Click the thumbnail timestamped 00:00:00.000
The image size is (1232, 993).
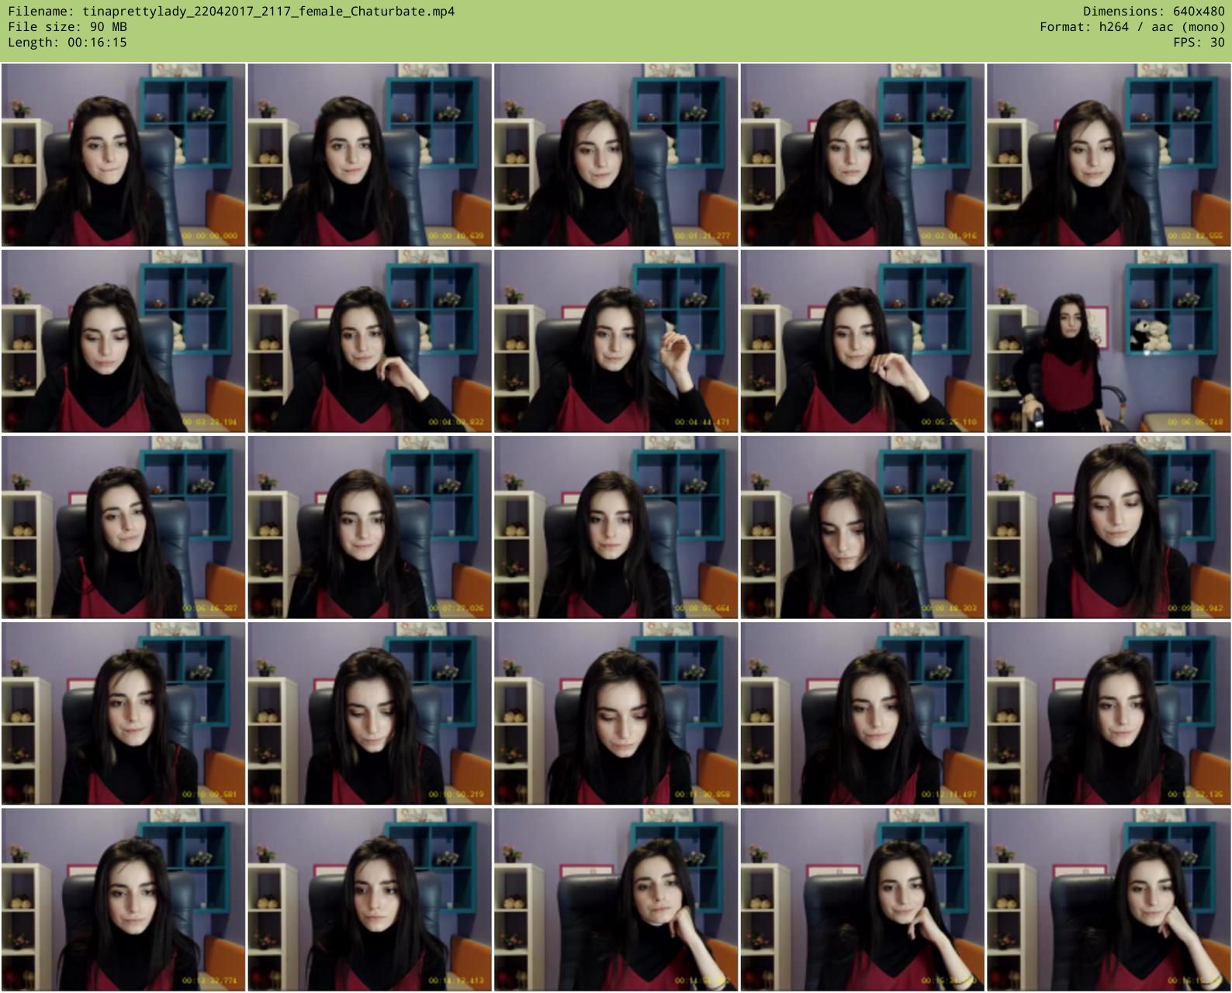[123, 155]
